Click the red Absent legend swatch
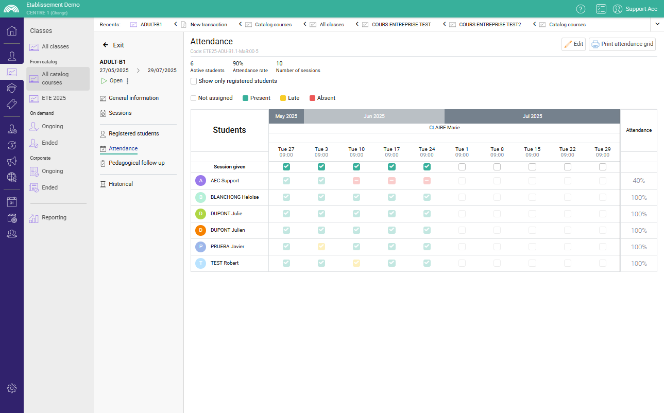 [312, 98]
